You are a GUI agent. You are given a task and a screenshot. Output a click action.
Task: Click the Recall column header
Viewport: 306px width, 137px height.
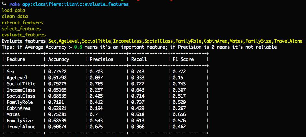pos(139,59)
